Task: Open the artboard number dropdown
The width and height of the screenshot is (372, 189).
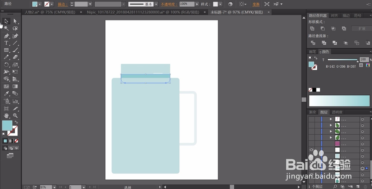Action: click(x=83, y=187)
